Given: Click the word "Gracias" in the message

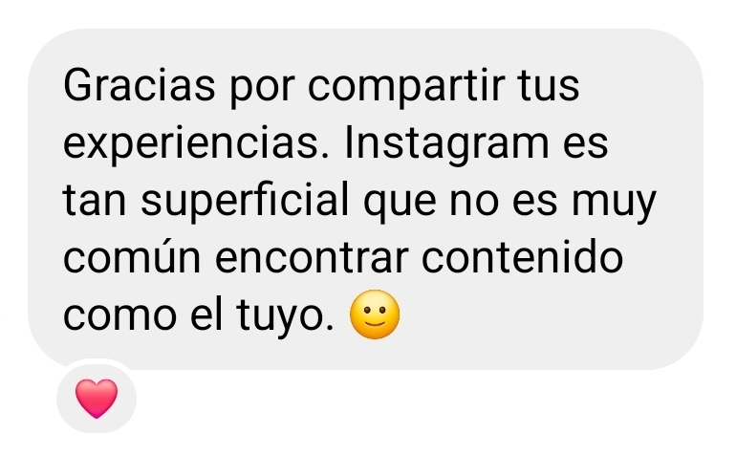Looking at the screenshot, I should click(139, 85).
